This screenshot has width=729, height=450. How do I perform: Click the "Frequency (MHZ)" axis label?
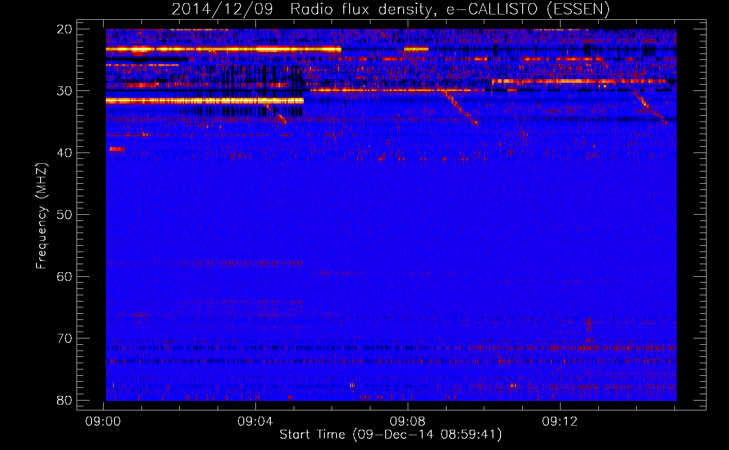click(41, 216)
